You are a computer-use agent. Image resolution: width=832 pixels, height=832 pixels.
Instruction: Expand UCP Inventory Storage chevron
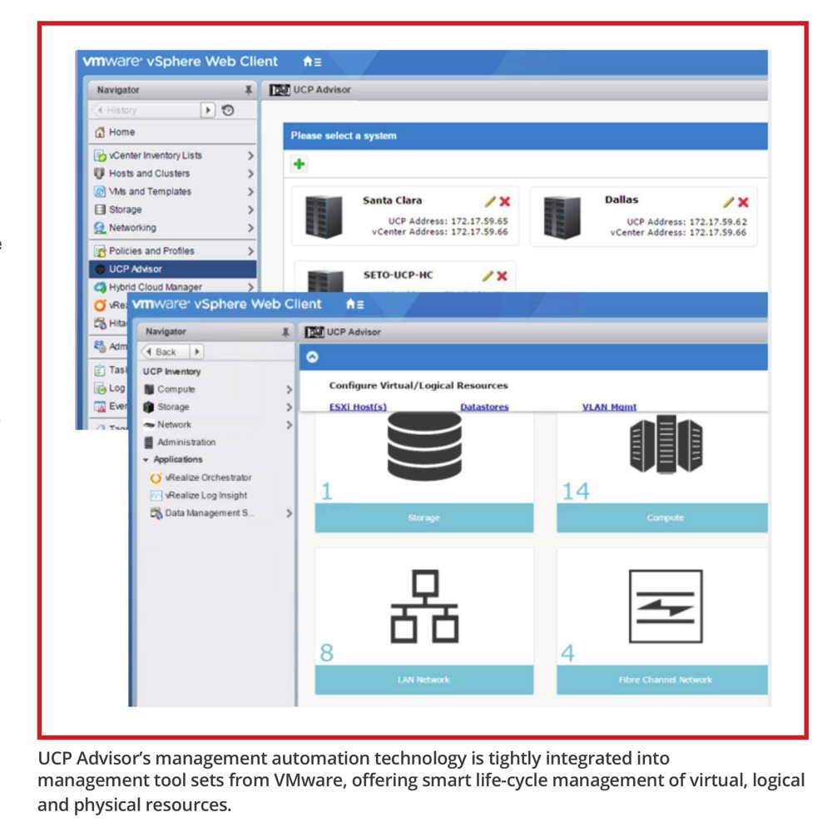tap(289, 407)
